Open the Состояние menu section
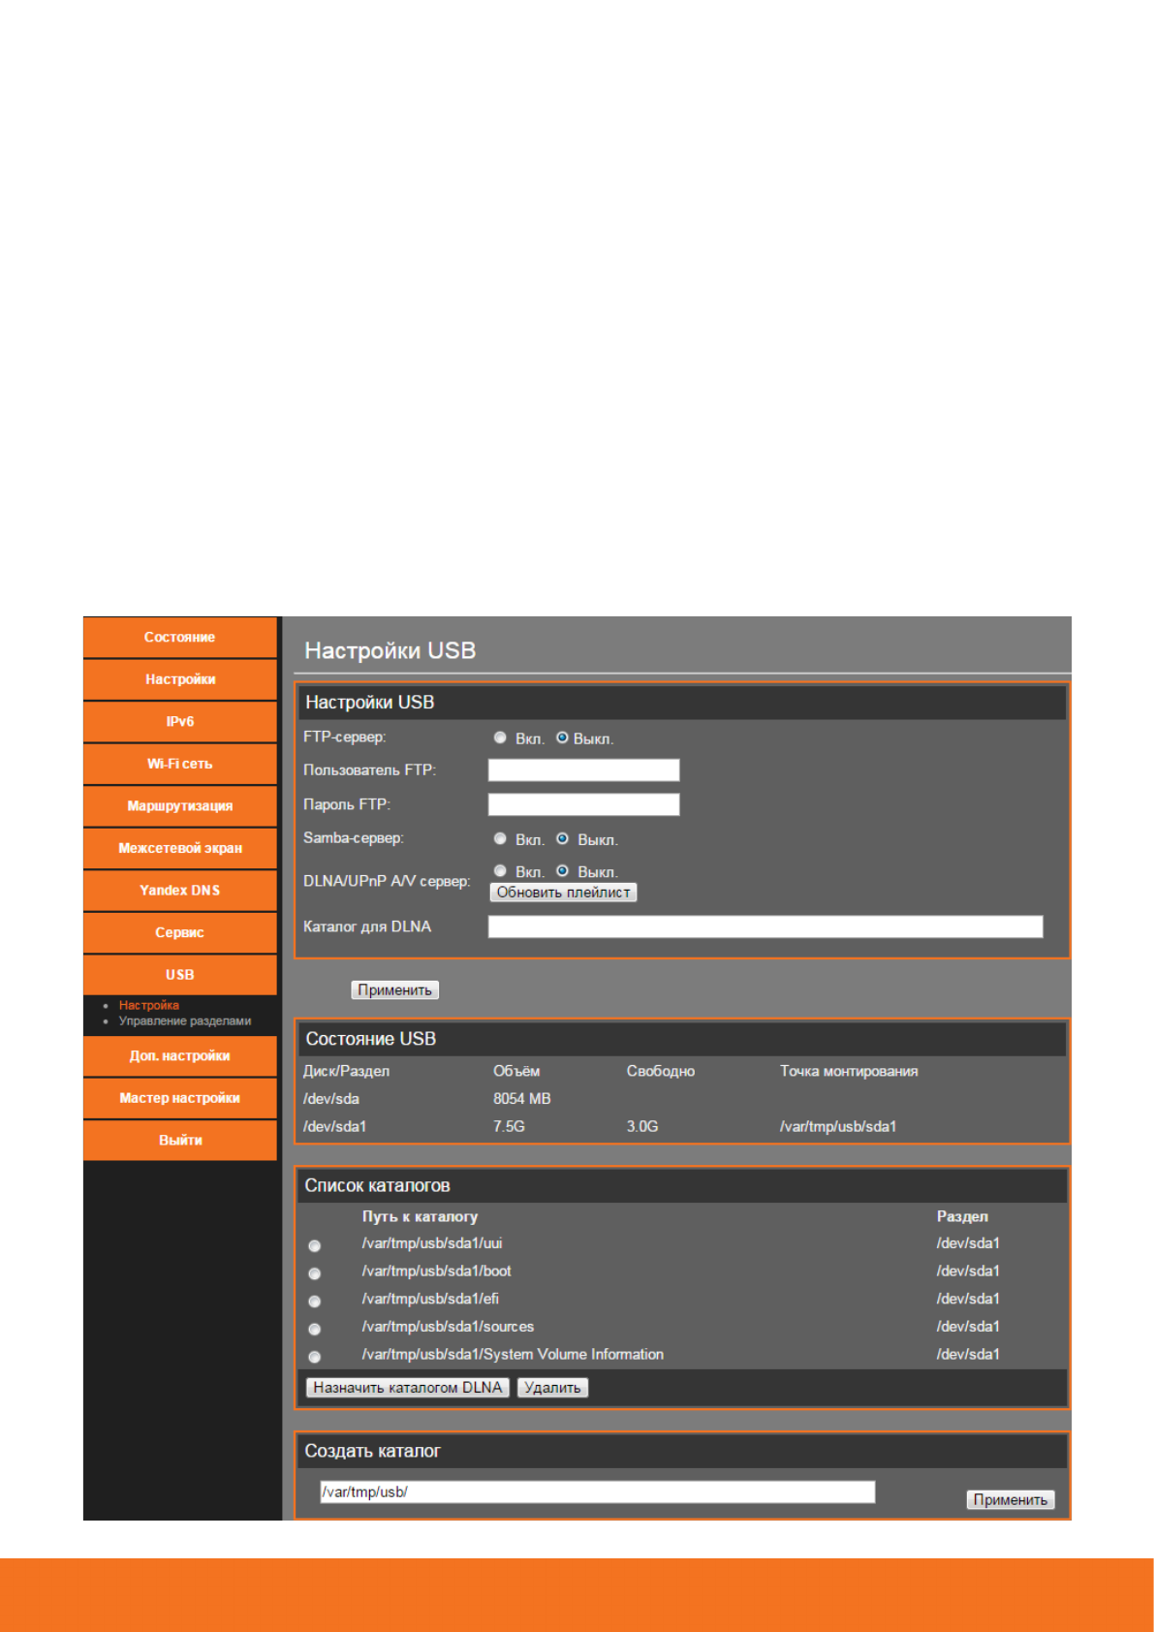The image size is (1154, 1632). tap(180, 638)
